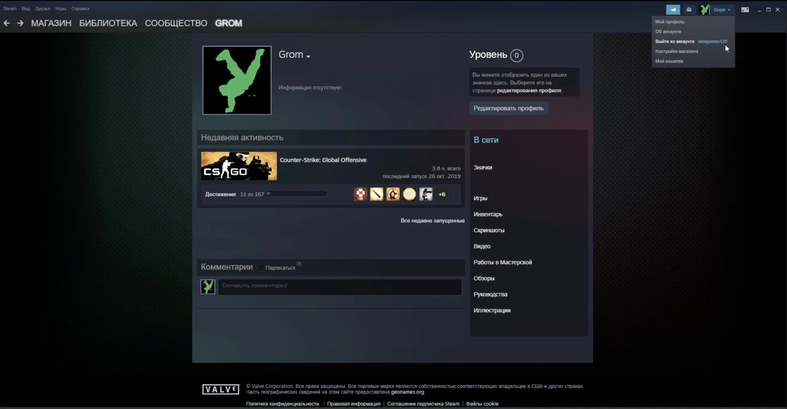Click the third CS:GO achievement icon

pyautogui.click(x=393, y=194)
